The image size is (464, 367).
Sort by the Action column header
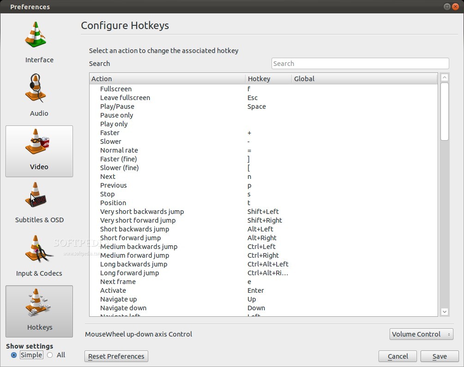(x=167, y=79)
